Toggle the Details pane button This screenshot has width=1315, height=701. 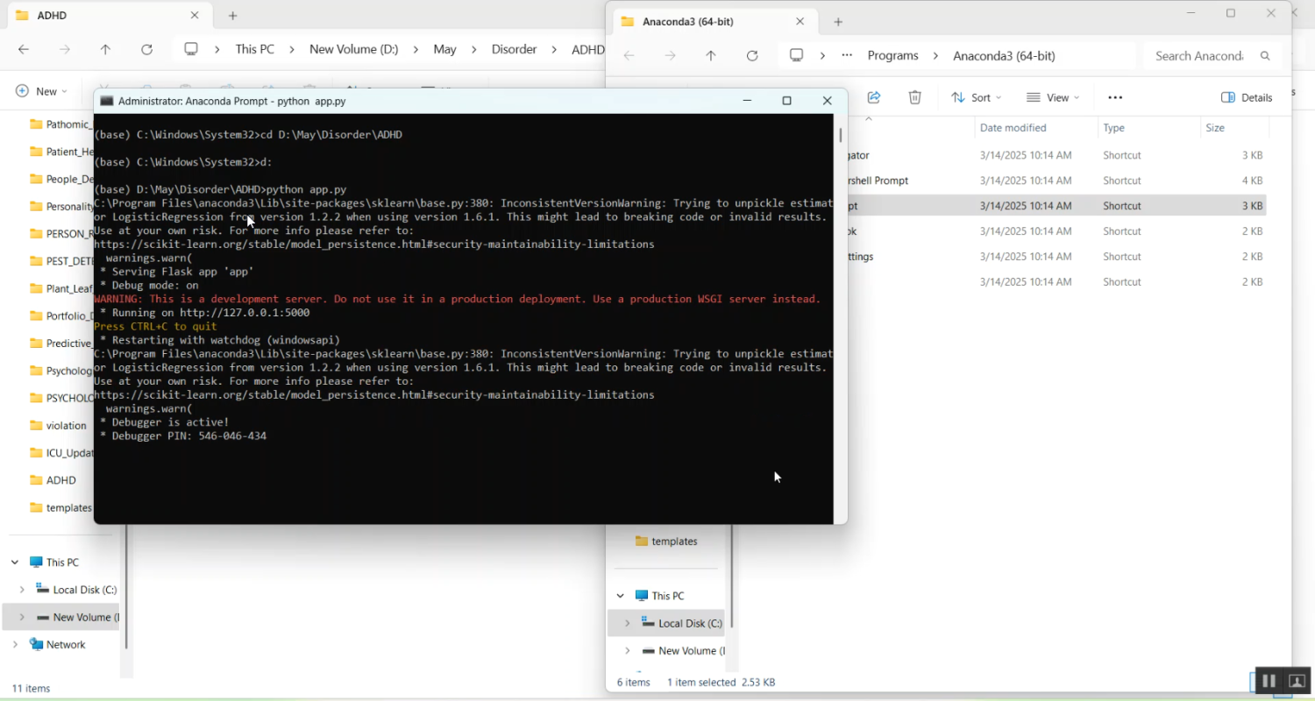click(1247, 97)
